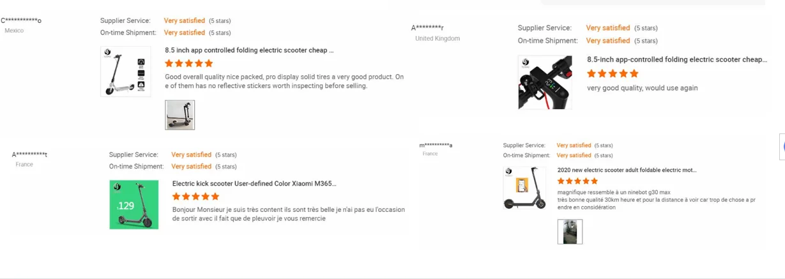Screen dimensions: 785x279
Task: Open the "Electric kick scooter User-defined Color Xiaomi" link
Action: pyautogui.click(x=254, y=183)
